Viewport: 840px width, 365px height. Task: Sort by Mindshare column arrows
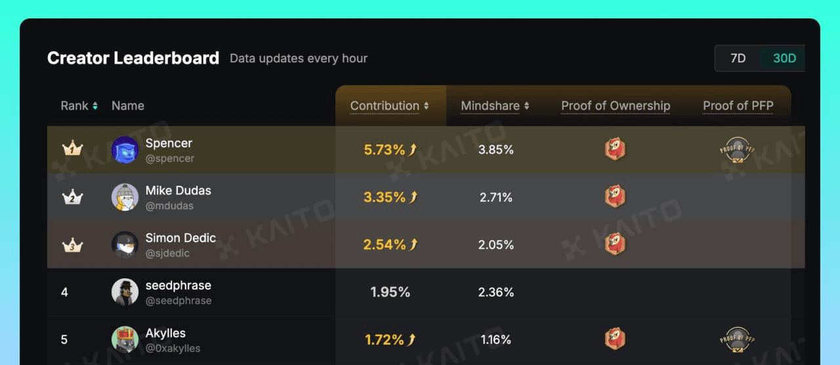(x=526, y=106)
